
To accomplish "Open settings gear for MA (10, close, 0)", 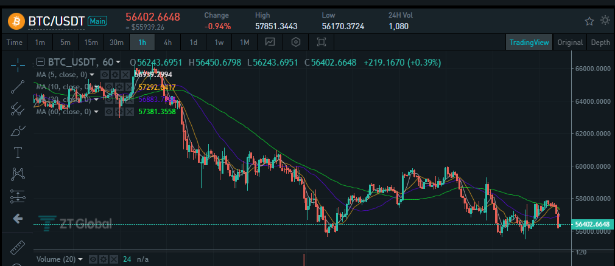I will 119,87.
